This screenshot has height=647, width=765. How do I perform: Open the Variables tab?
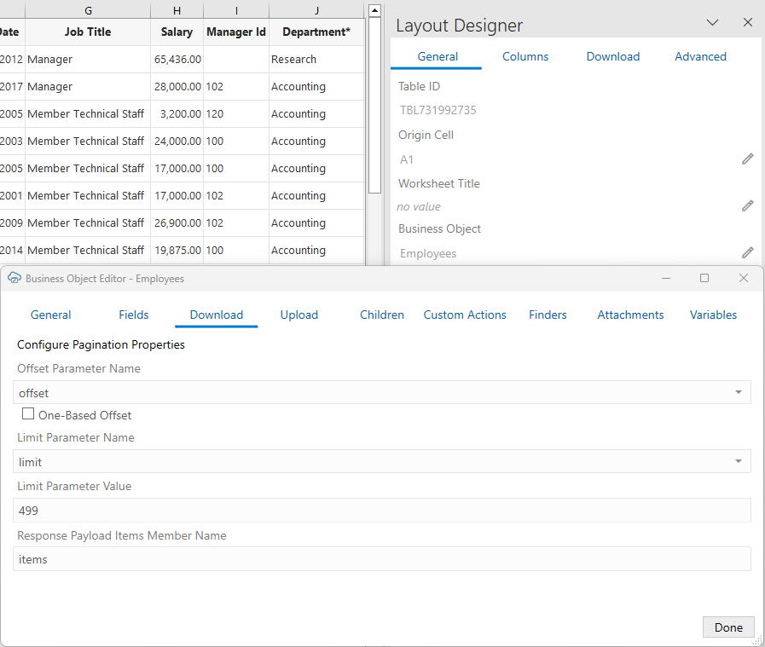713,315
